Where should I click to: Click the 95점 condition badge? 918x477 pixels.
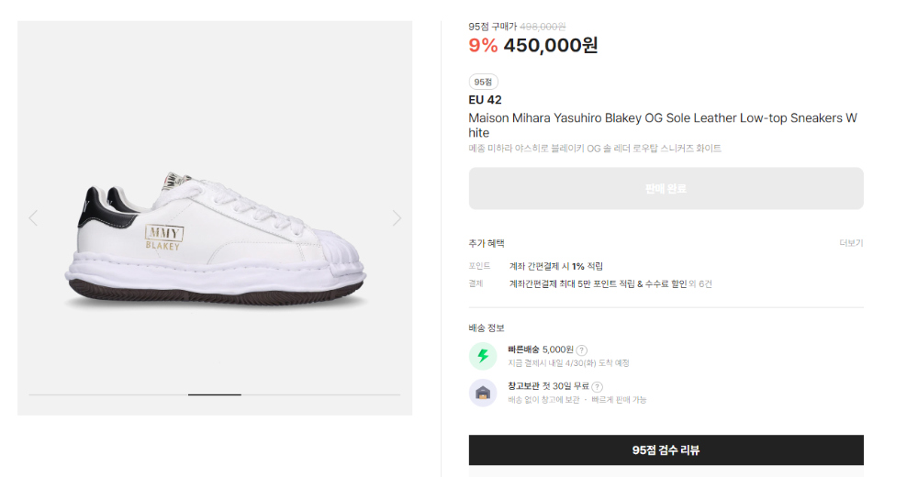tap(483, 82)
